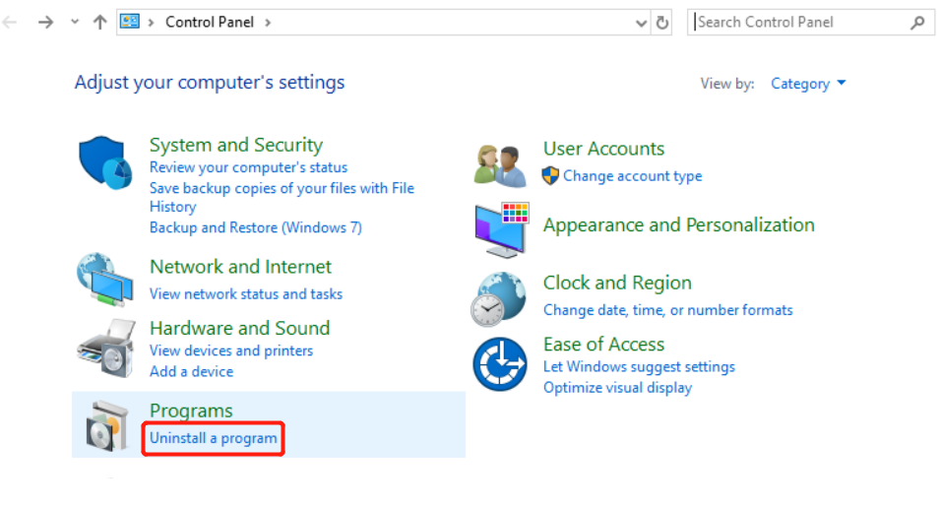Click the Appearance and Personalization monitor icon
Viewport: 941px width, 508px height.
501,228
